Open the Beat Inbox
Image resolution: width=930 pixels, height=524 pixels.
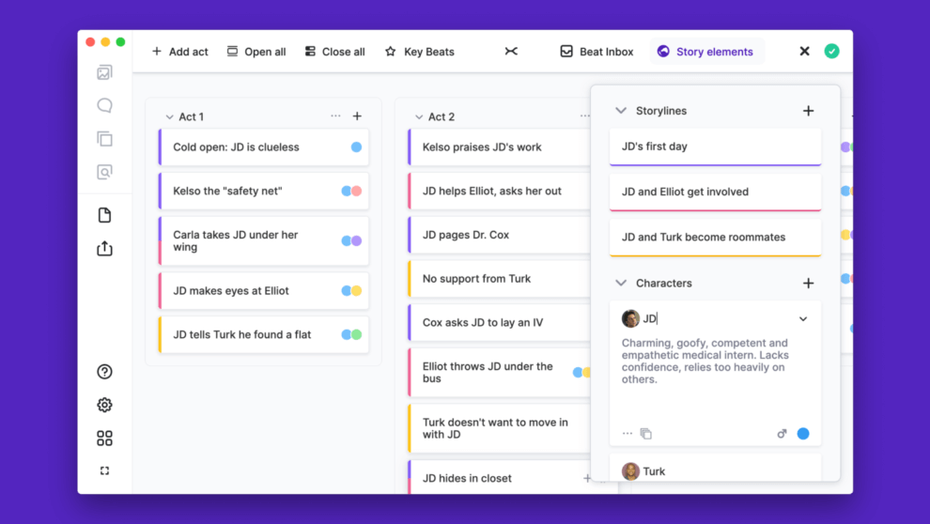click(597, 52)
